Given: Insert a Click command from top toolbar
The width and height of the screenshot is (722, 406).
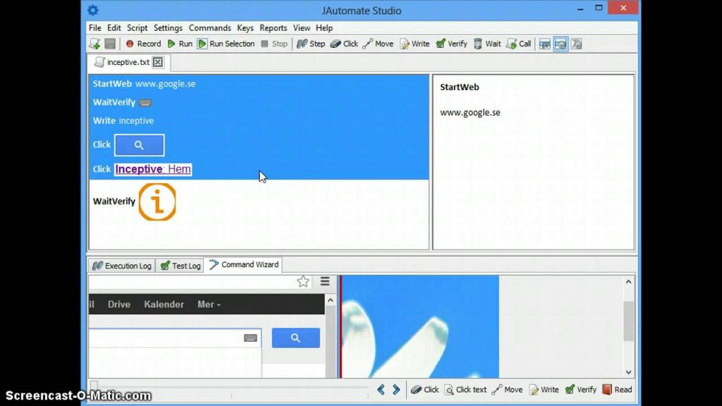Looking at the screenshot, I should (344, 44).
